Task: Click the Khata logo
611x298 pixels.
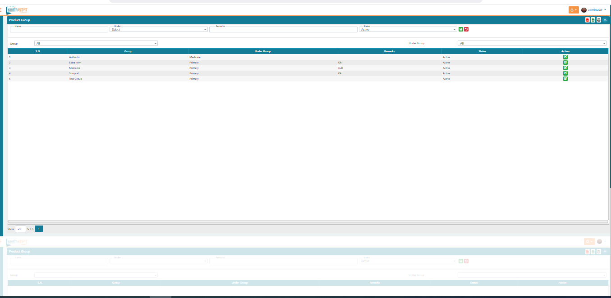Action: pos(17,10)
